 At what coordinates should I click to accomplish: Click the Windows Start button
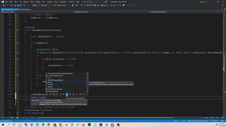2,125
